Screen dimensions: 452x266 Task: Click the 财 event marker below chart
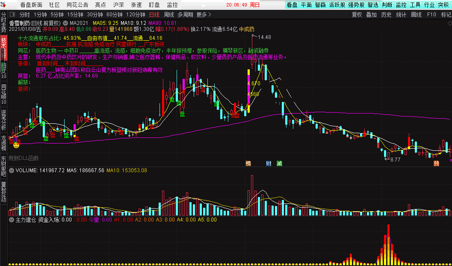pos(269,164)
